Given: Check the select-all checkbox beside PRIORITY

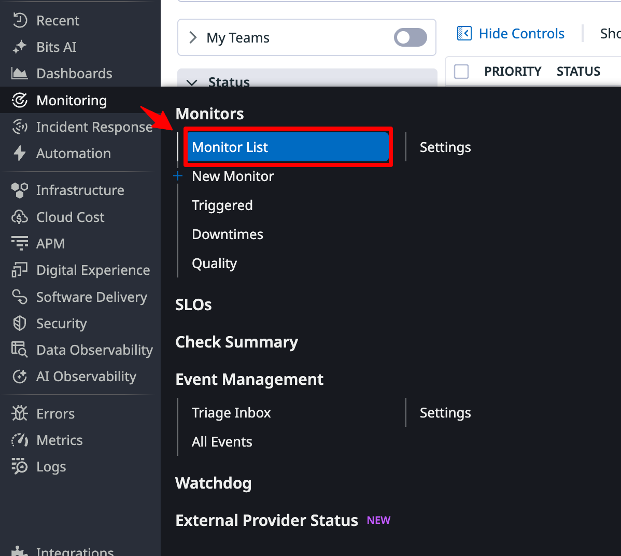Looking at the screenshot, I should 461,72.
